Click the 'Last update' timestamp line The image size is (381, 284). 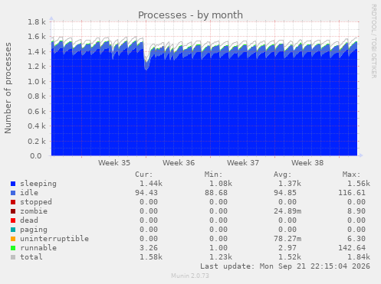click(285, 266)
